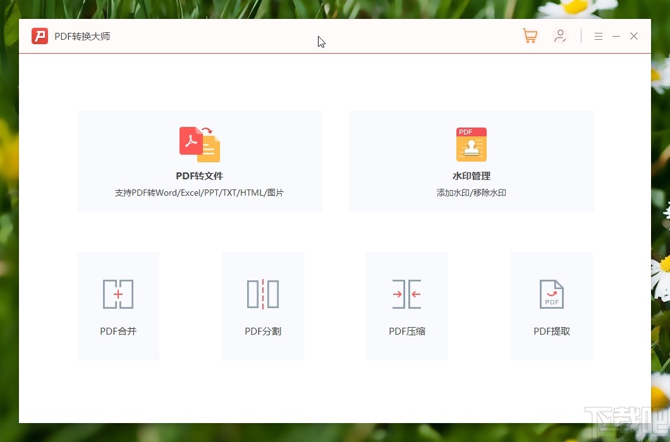
Task: Click the 添加水印/移除水印 description text
Action: click(471, 193)
